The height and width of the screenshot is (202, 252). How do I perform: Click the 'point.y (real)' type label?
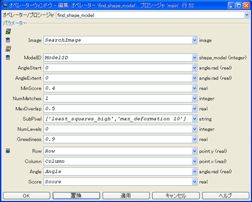point(213,151)
